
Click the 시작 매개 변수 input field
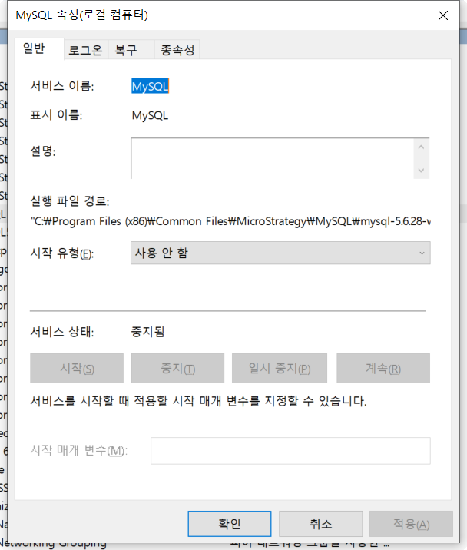[290, 451]
